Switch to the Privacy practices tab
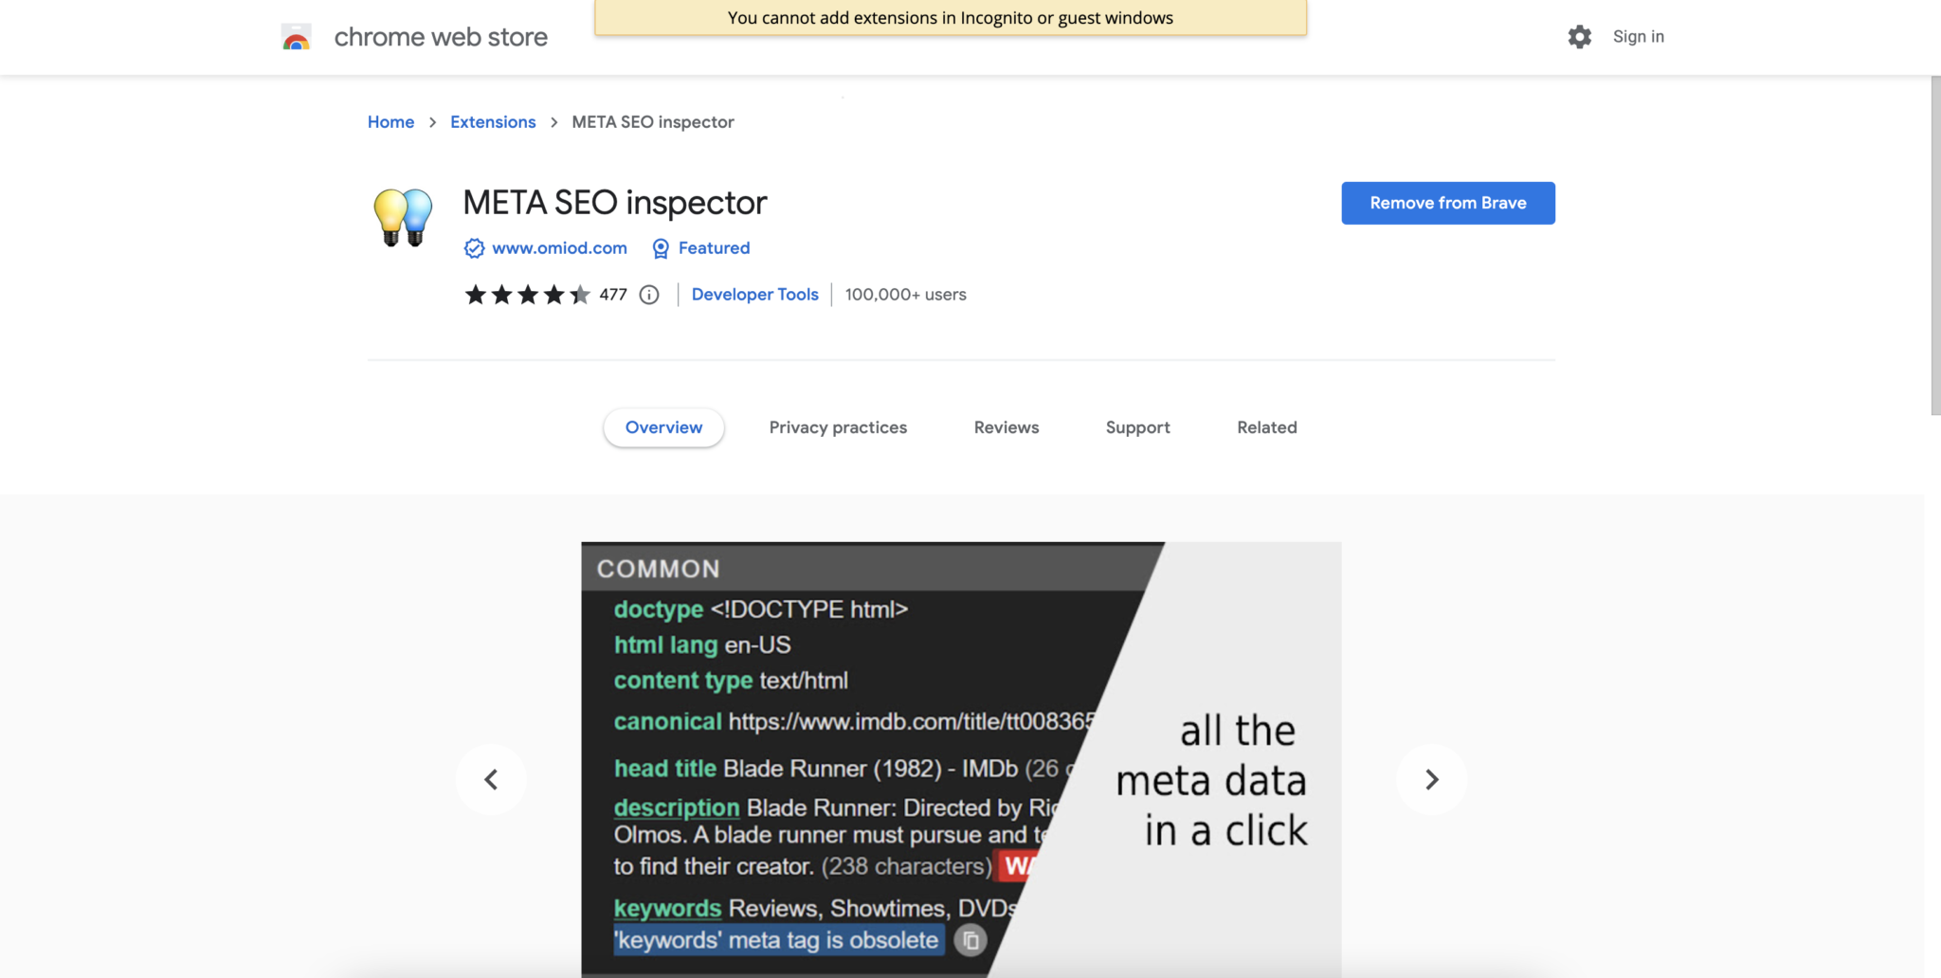Viewport: 1941px width, 978px height. point(838,427)
